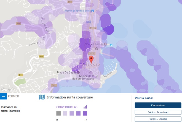Image resolution: width=182 pixels, height=122 pixels.
Task: Click the museum icon below Corsica Ferries
Action: point(97,49)
